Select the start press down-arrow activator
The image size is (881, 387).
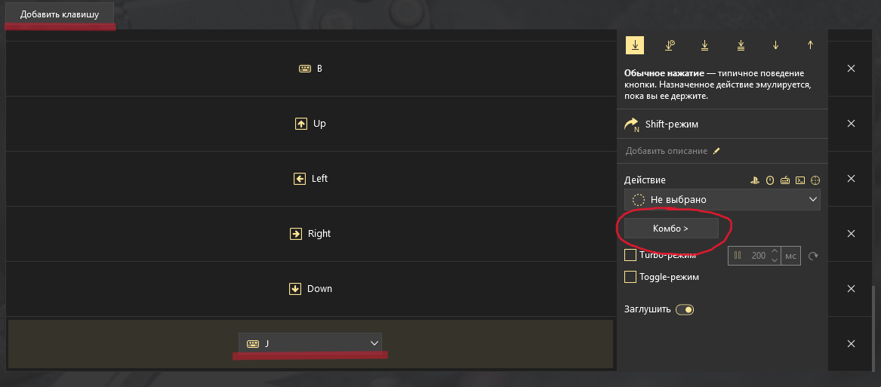(775, 45)
